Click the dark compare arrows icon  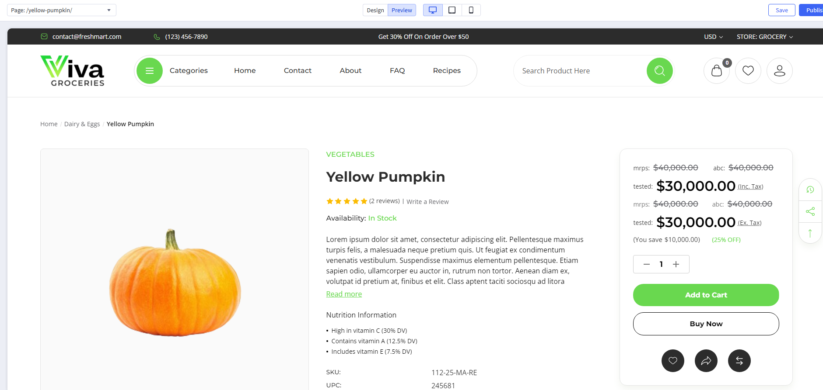(739, 361)
